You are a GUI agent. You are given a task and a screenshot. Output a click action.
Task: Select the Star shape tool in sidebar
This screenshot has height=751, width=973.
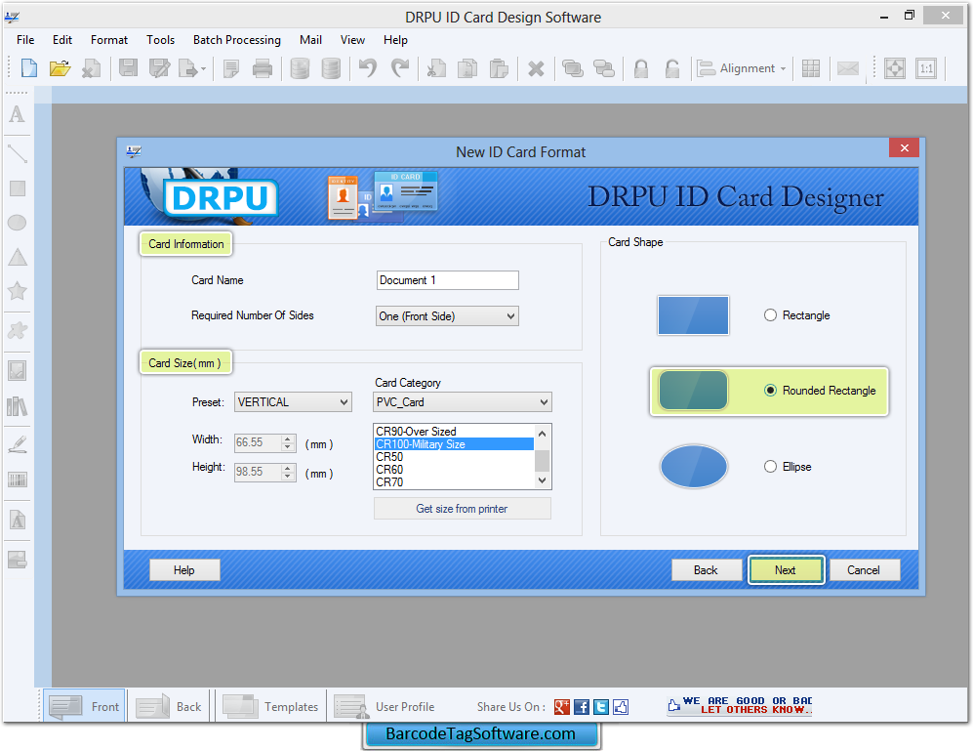pyautogui.click(x=18, y=291)
